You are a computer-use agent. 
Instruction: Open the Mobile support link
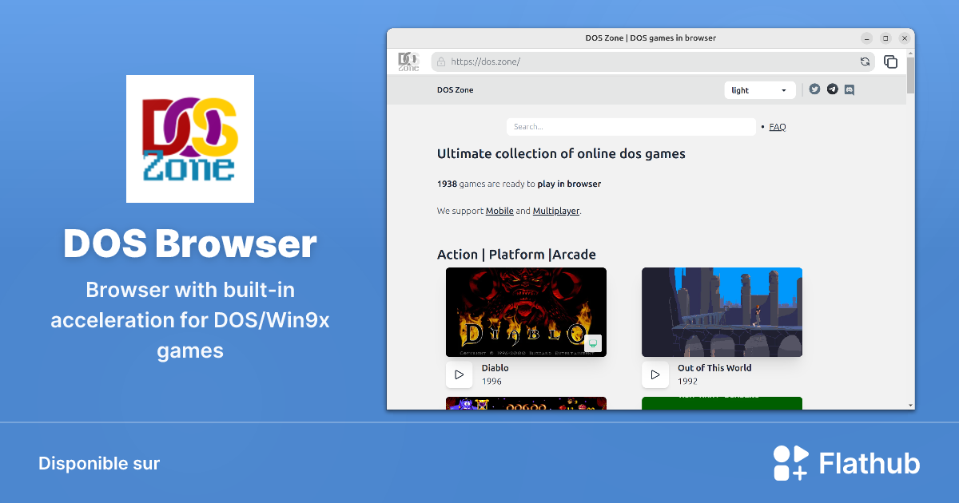[x=499, y=210]
